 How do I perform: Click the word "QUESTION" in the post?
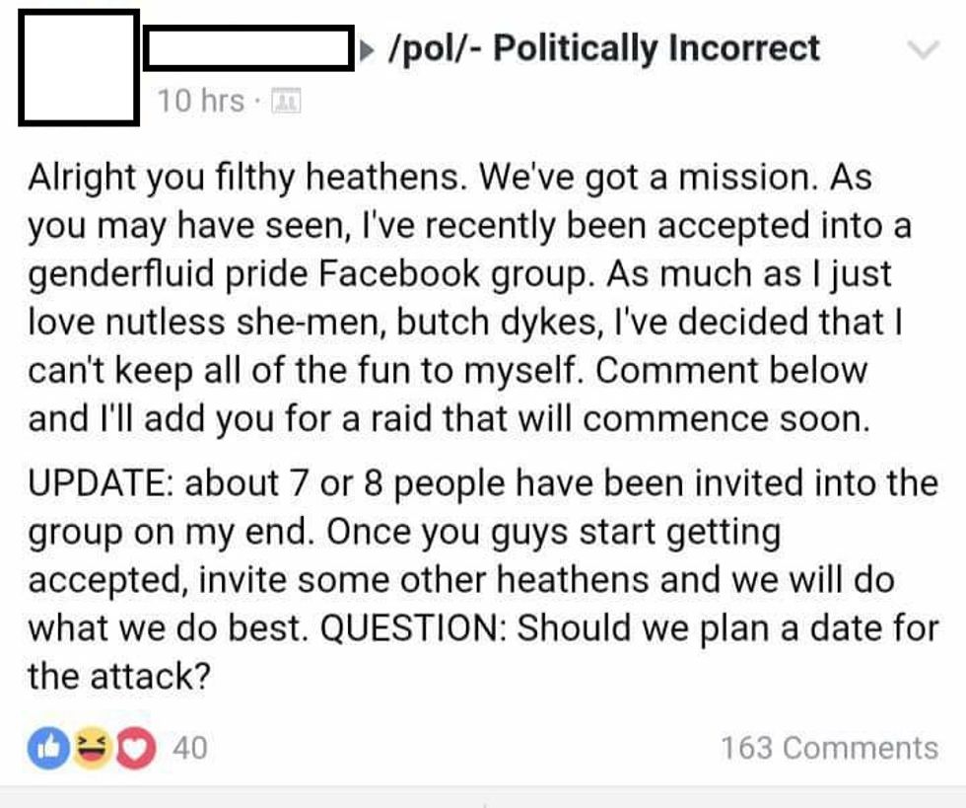coord(413,628)
